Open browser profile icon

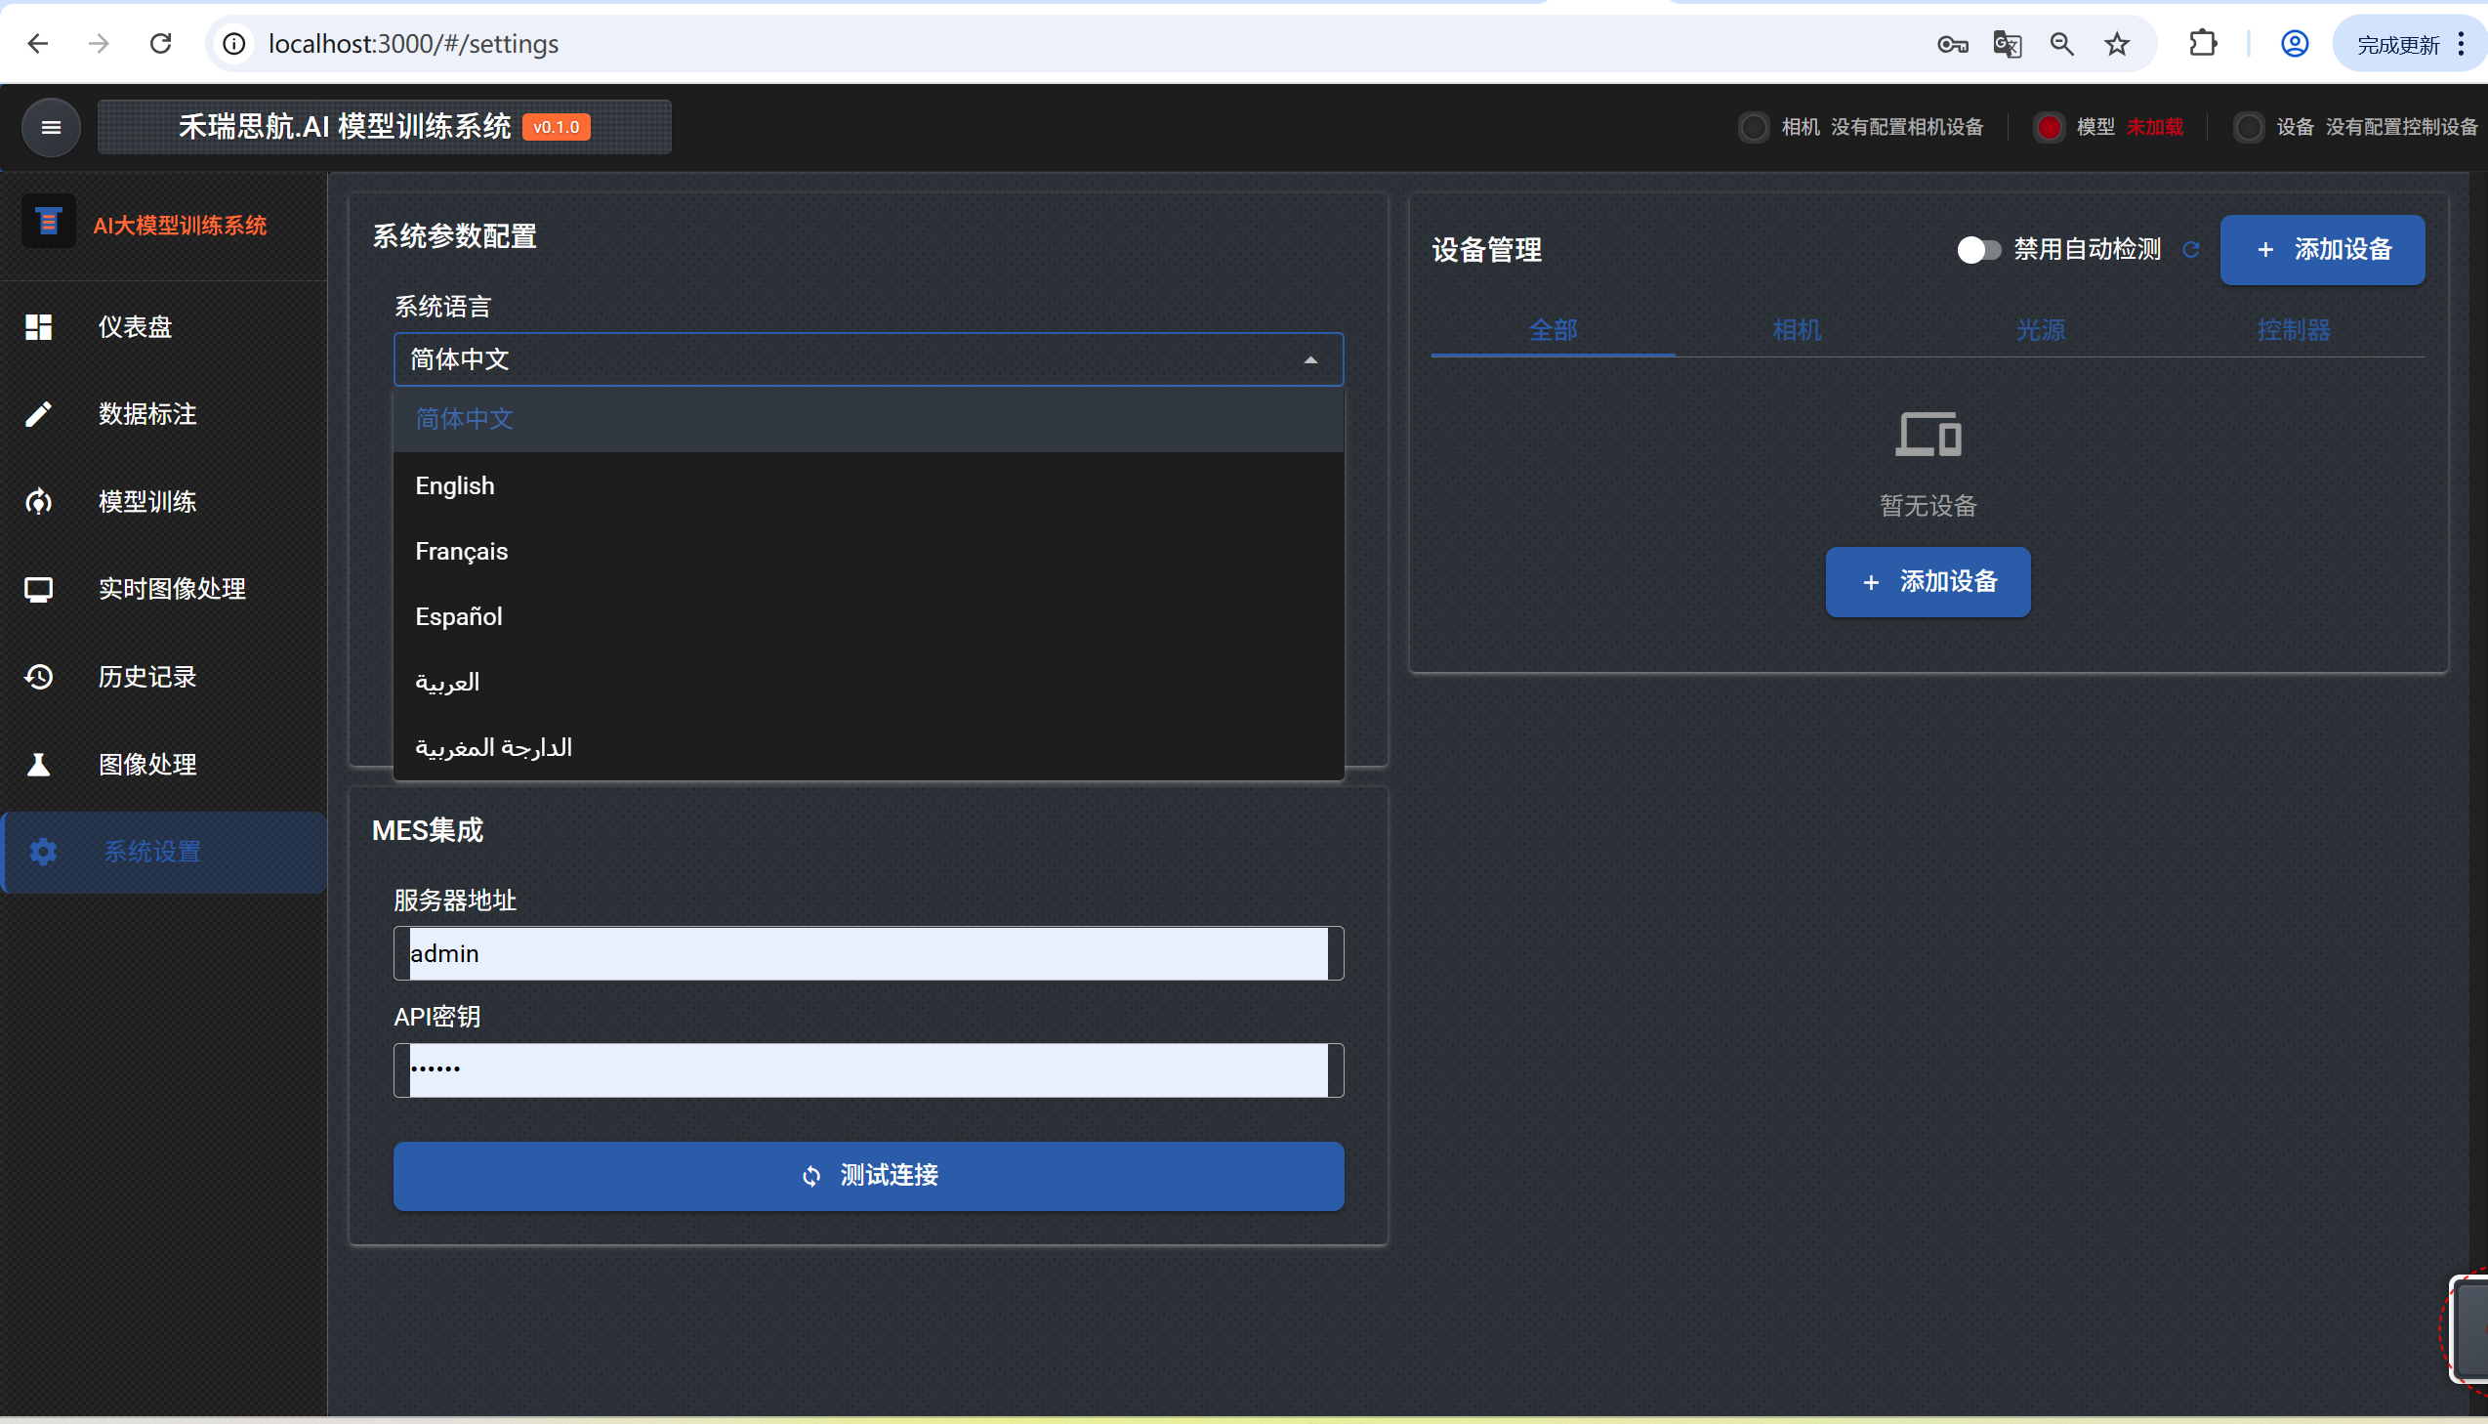pyautogui.click(x=2295, y=44)
